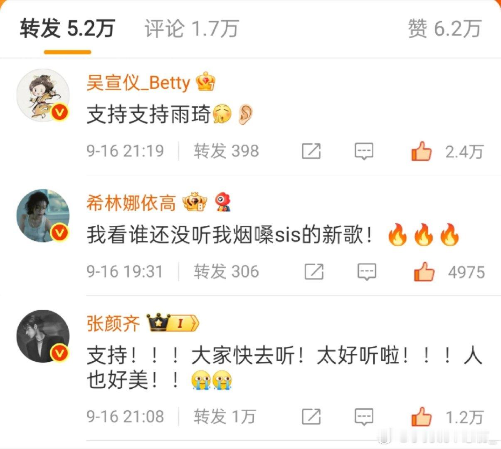Open the username link 希林娜依高

pos(131,203)
